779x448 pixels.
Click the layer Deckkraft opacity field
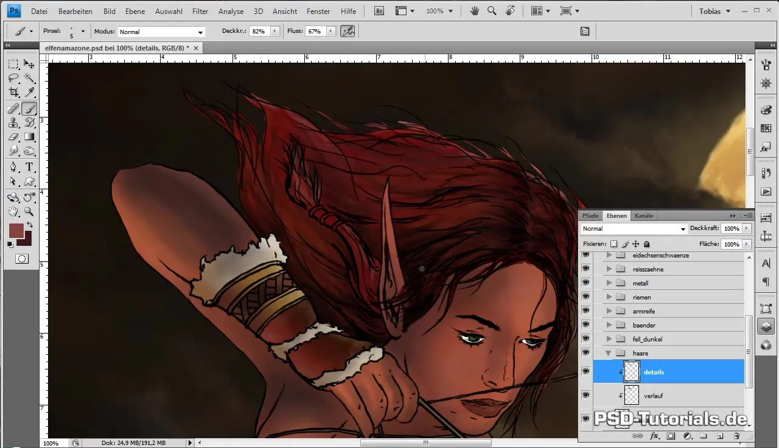732,229
